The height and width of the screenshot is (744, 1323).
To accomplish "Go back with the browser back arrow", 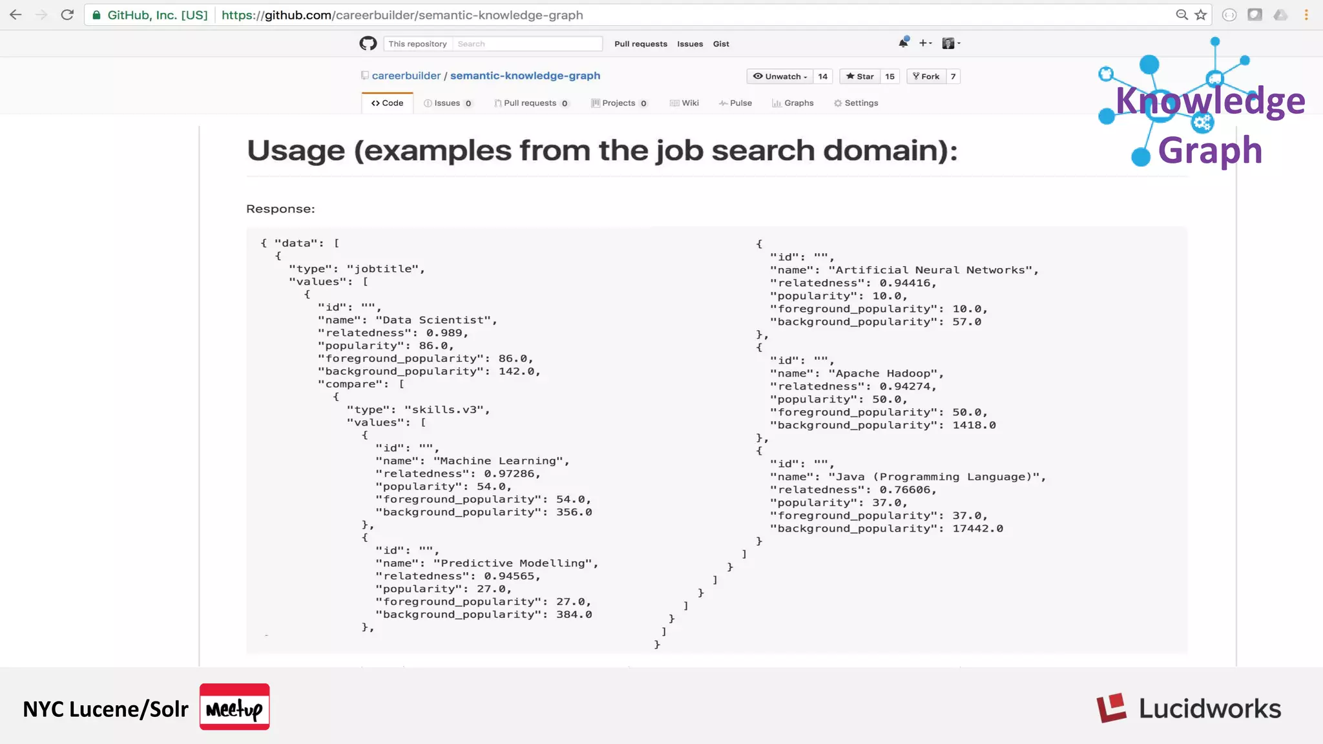I will (x=16, y=15).
